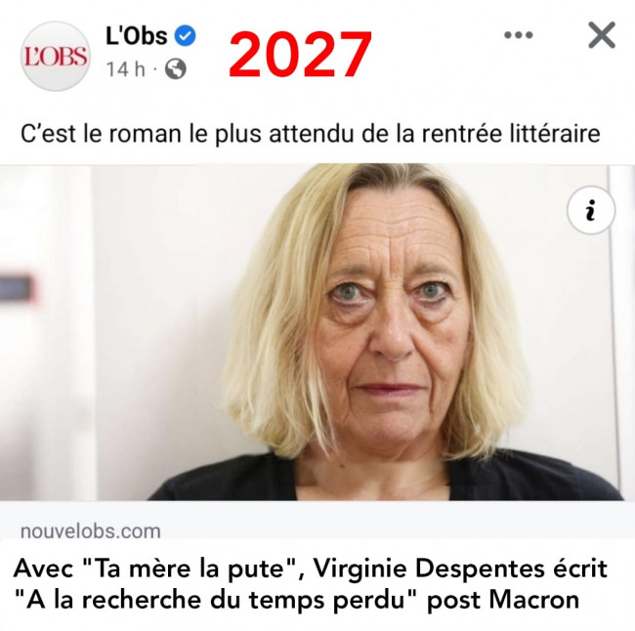Image resolution: width=635 pixels, height=631 pixels.
Task: Open the L'OBS round profile avatar
Action: 56,56
